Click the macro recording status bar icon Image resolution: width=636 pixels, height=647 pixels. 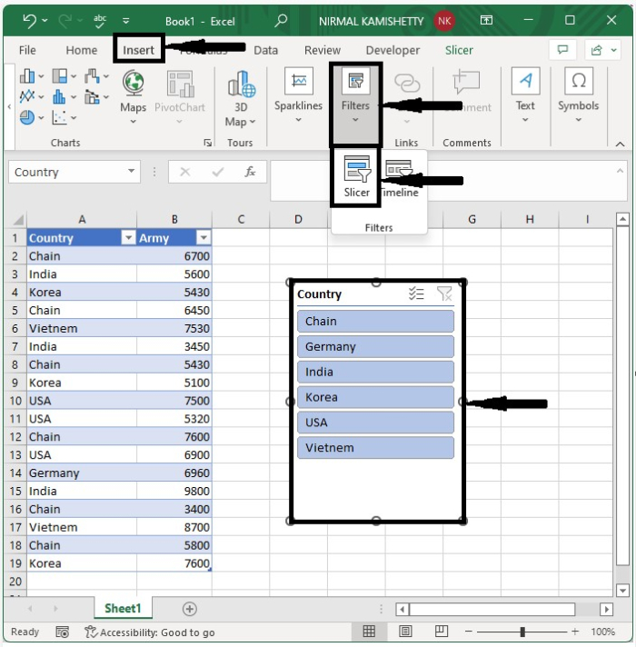coord(63,632)
